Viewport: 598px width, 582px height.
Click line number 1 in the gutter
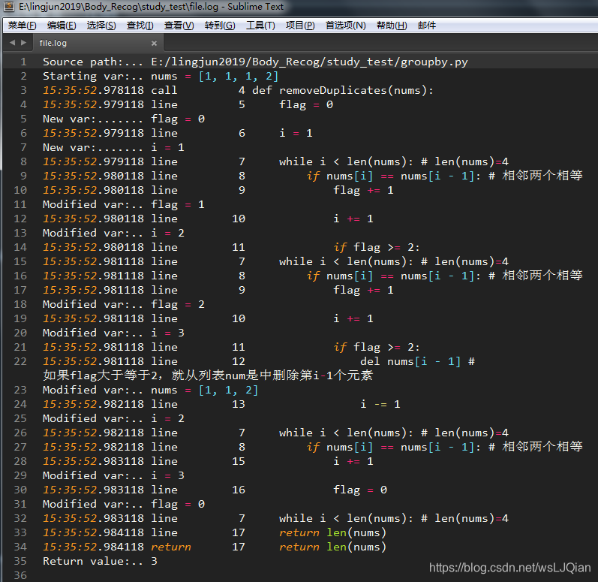[23, 62]
